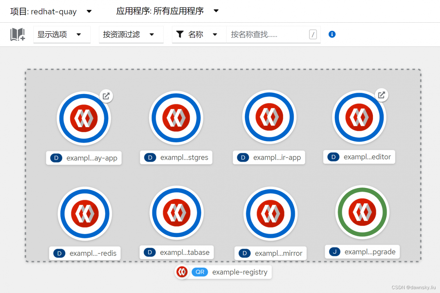Click the D badge on exampl...mirror label
The image size is (440, 293).
[x=245, y=253]
